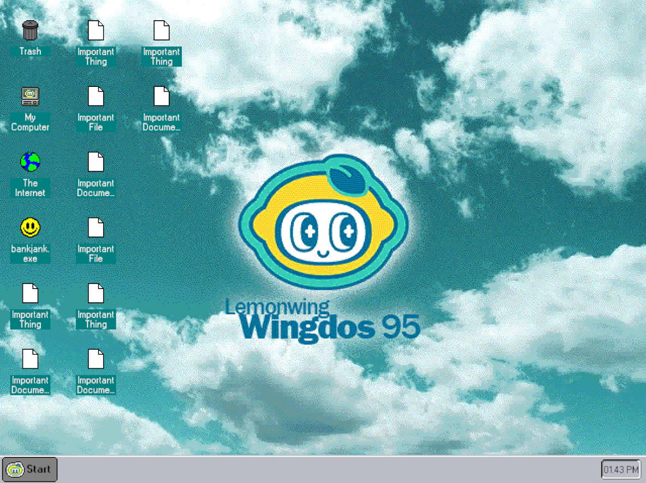Open the Trash desktop icon
The width and height of the screenshot is (646, 483).
pos(30,38)
